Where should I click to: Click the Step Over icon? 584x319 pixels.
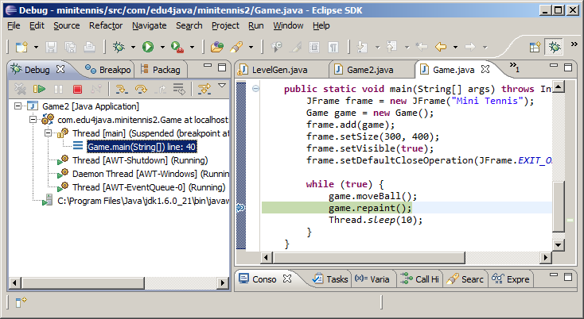tap(141, 89)
